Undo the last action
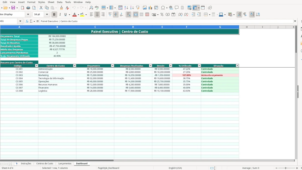The image size is (302, 170). pyautogui.click(x=74, y=8)
